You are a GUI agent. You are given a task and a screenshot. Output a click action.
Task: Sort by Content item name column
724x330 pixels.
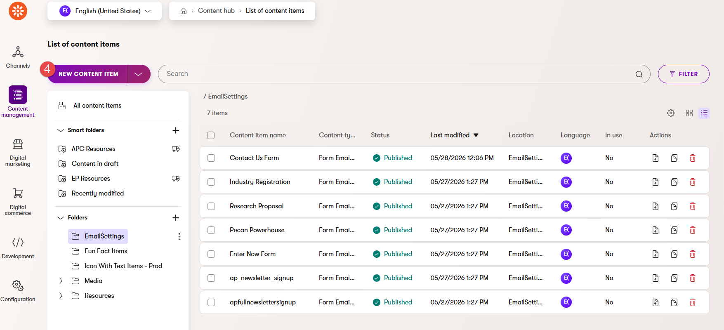tap(258, 135)
